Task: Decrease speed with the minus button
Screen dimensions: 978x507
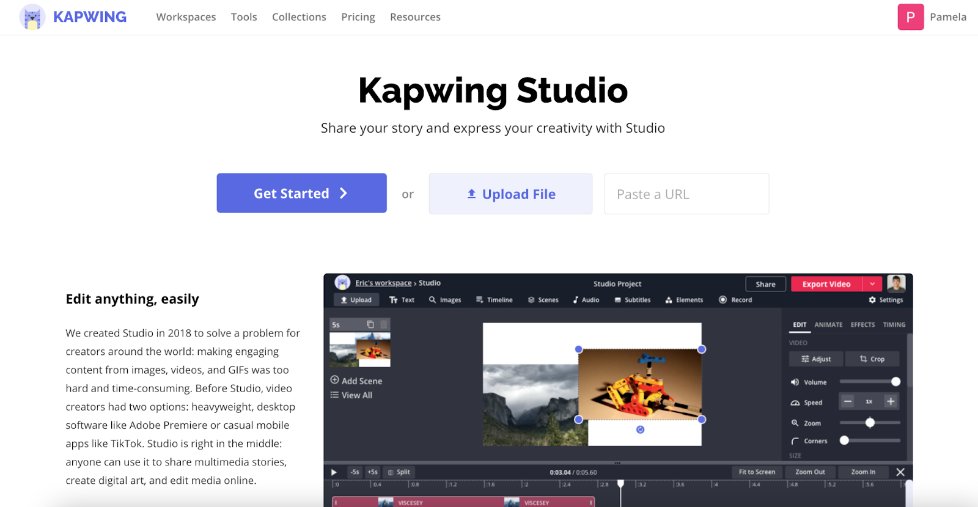Action: pyautogui.click(x=848, y=401)
